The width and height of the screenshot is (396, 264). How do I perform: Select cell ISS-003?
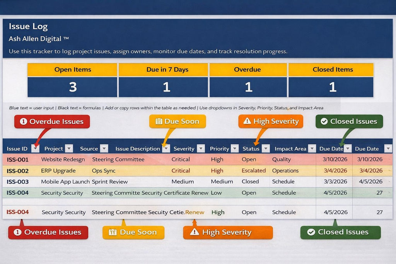pyautogui.click(x=18, y=182)
